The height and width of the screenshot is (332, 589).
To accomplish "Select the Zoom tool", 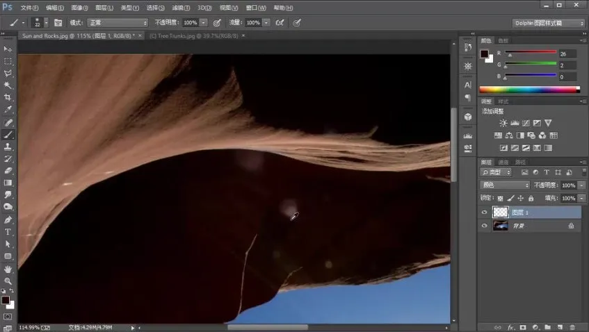I will pyautogui.click(x=8, y=281).
